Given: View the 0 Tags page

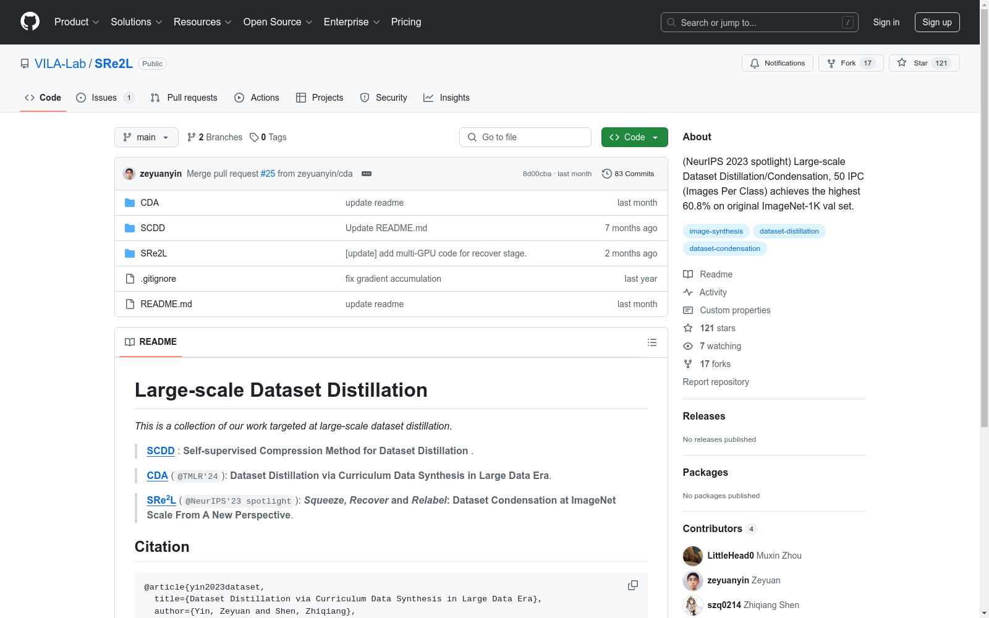Looking at the screenshot, I should [268, 137].
